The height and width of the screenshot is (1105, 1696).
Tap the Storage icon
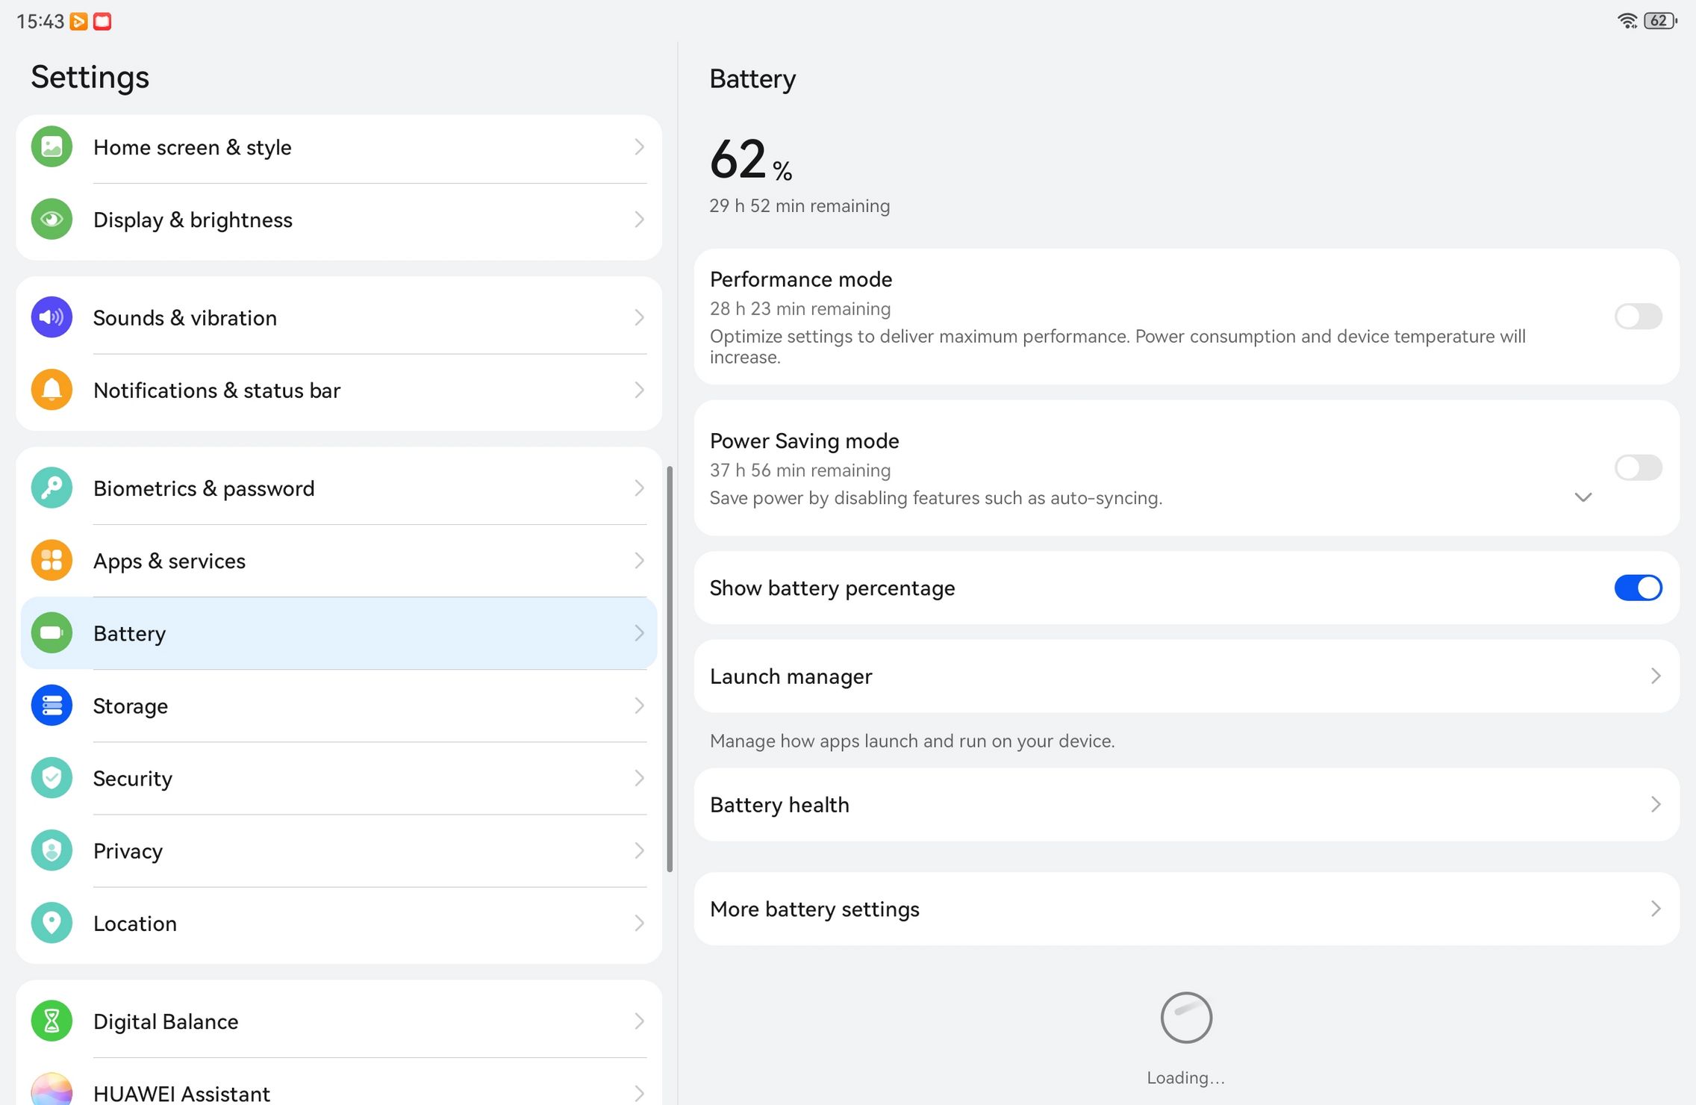52,706
